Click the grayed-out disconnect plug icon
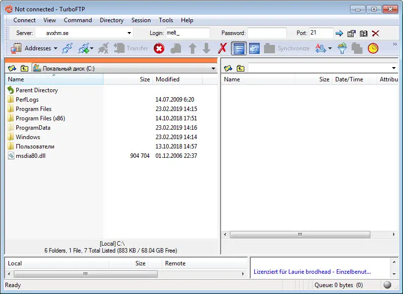 click(x=103, y=48)
